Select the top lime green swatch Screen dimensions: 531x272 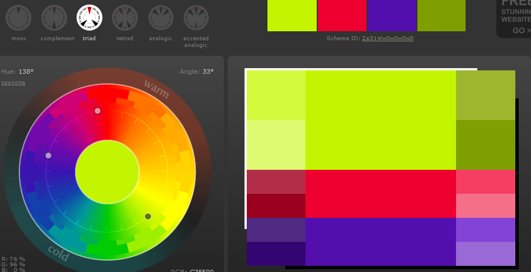[x=292, y=15]
